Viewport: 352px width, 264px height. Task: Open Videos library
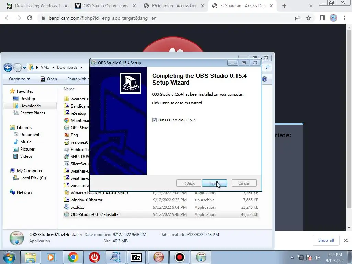pos(26,156)
